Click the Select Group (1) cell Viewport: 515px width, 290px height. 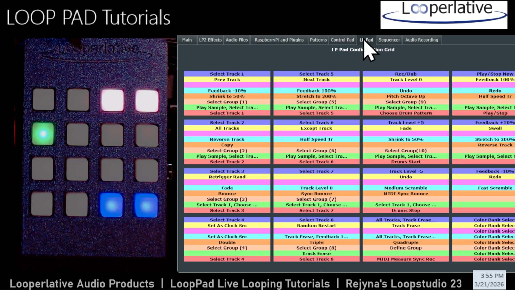pyautogui.click(x=227, y=102)
